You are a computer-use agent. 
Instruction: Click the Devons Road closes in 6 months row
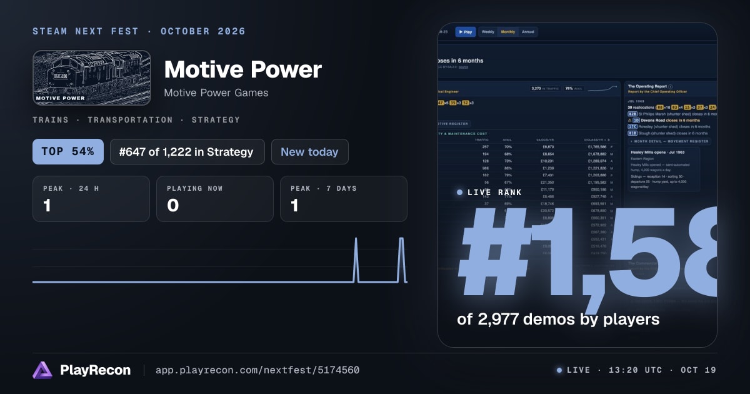click(663, 120)
